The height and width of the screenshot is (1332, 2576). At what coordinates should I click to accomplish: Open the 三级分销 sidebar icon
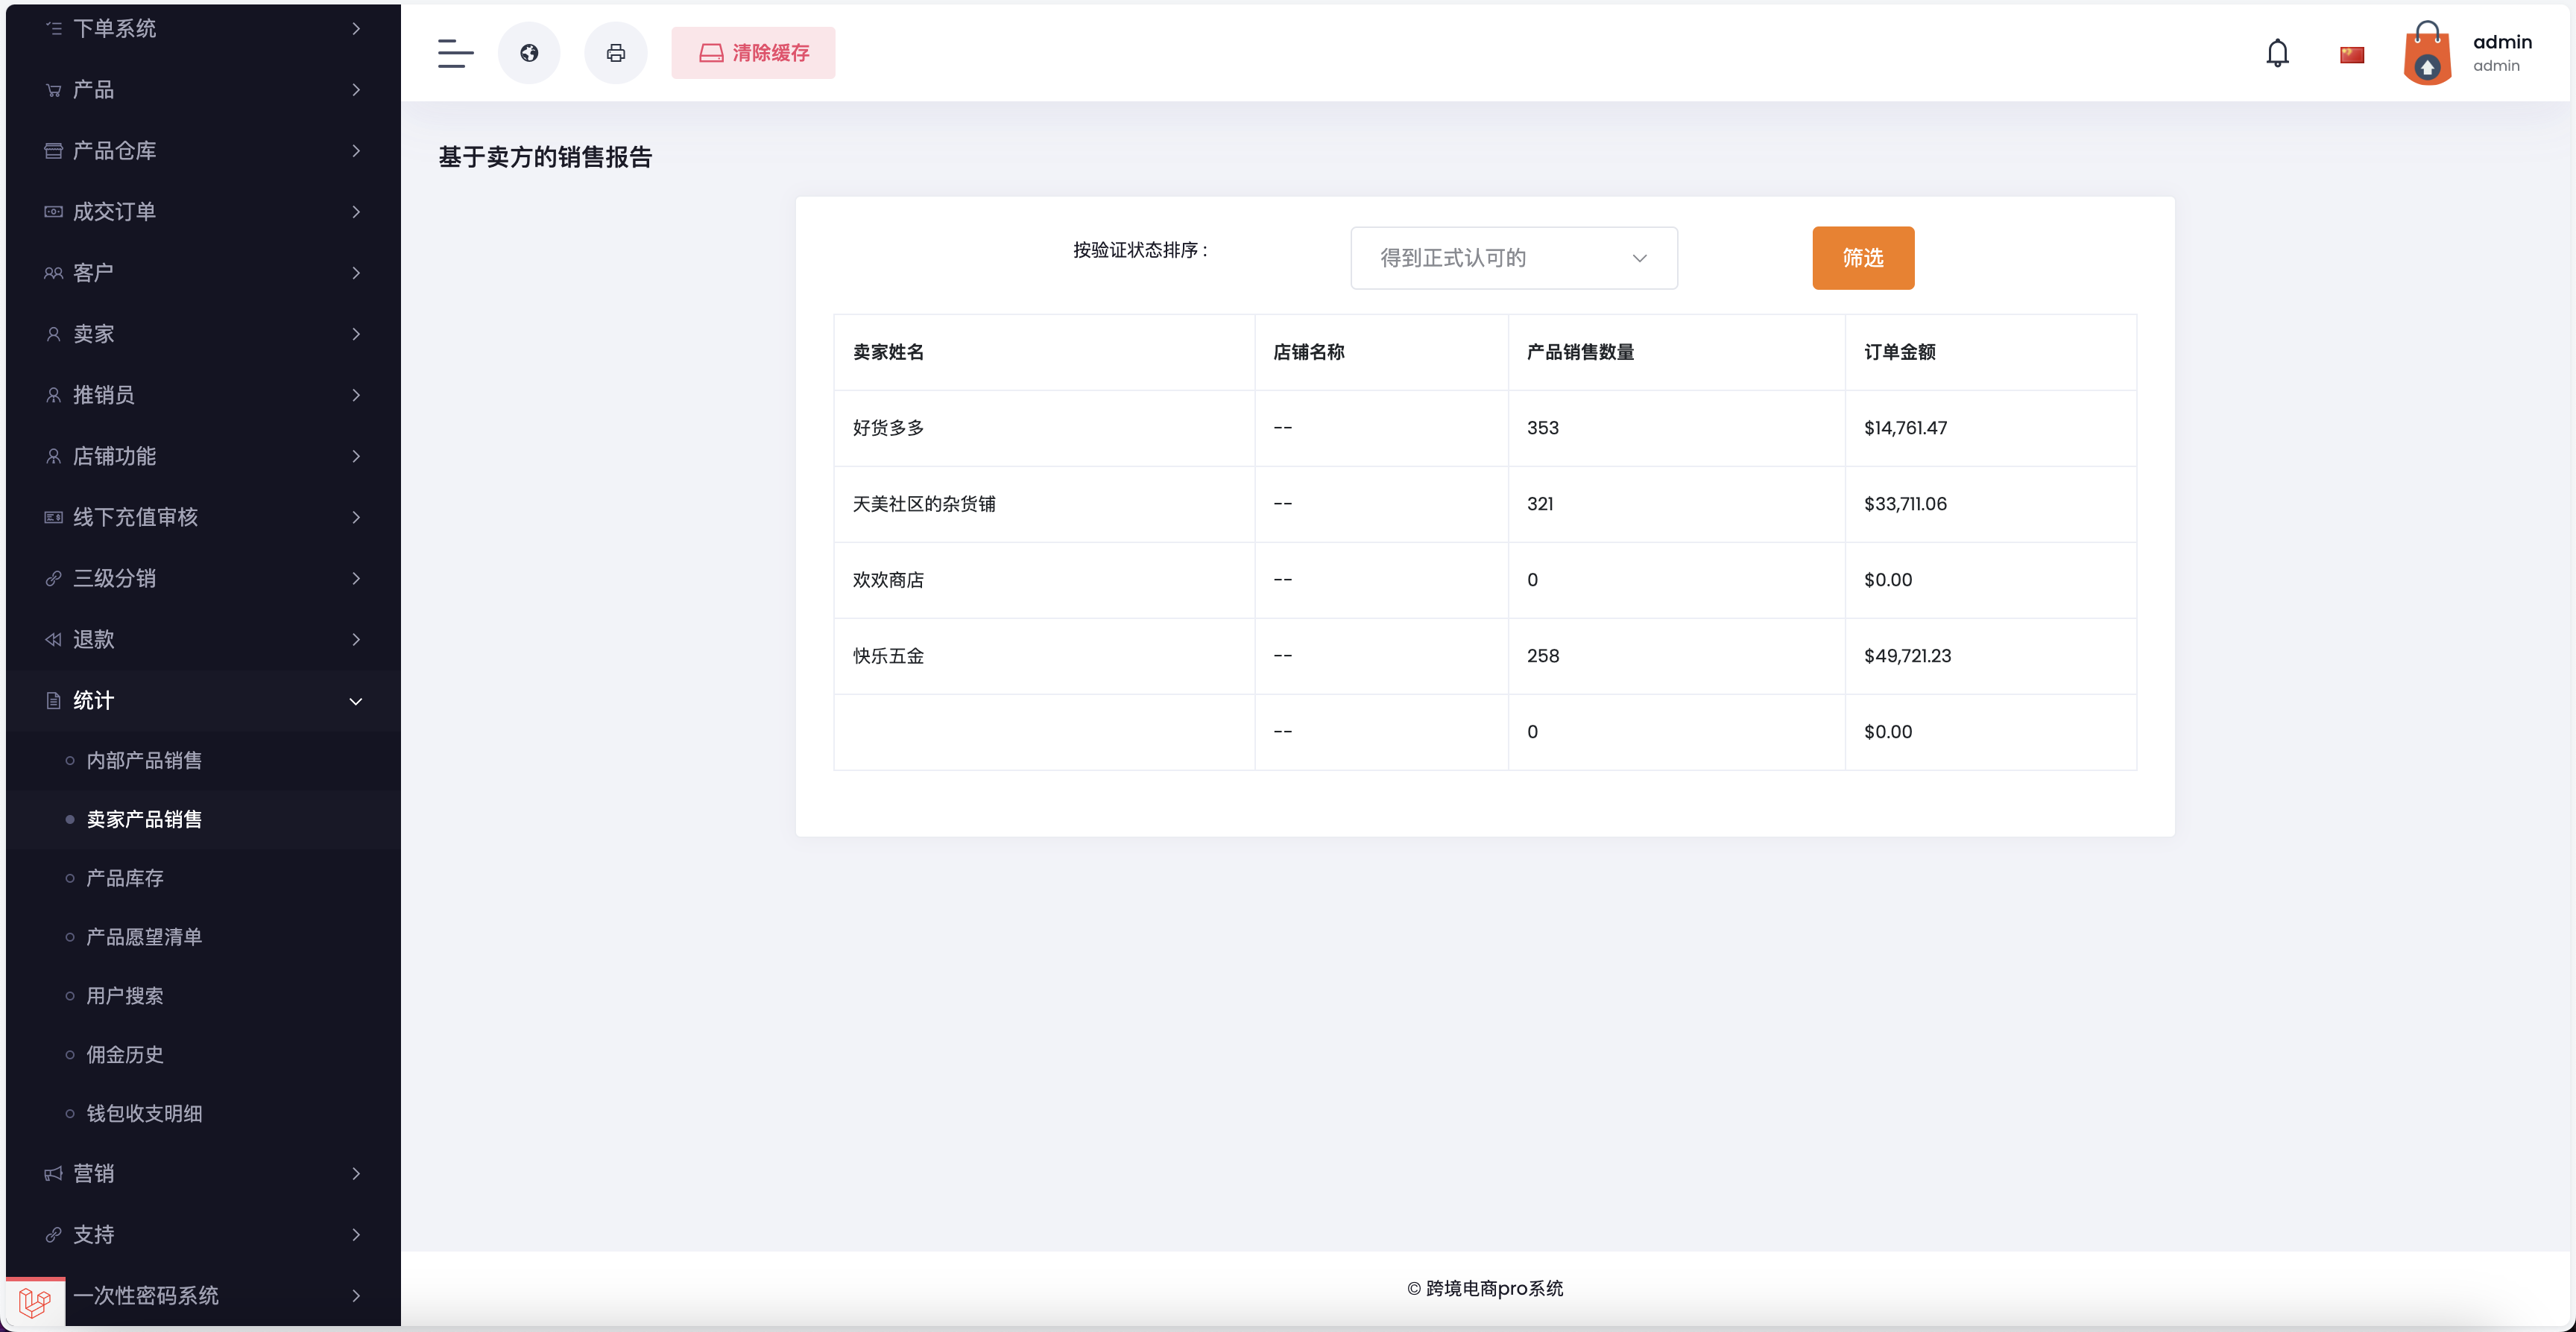tap(52, 577)
